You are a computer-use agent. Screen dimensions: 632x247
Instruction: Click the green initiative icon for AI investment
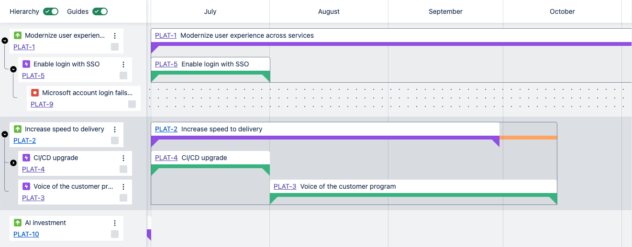pyautogui.click(x=18, y=223)
